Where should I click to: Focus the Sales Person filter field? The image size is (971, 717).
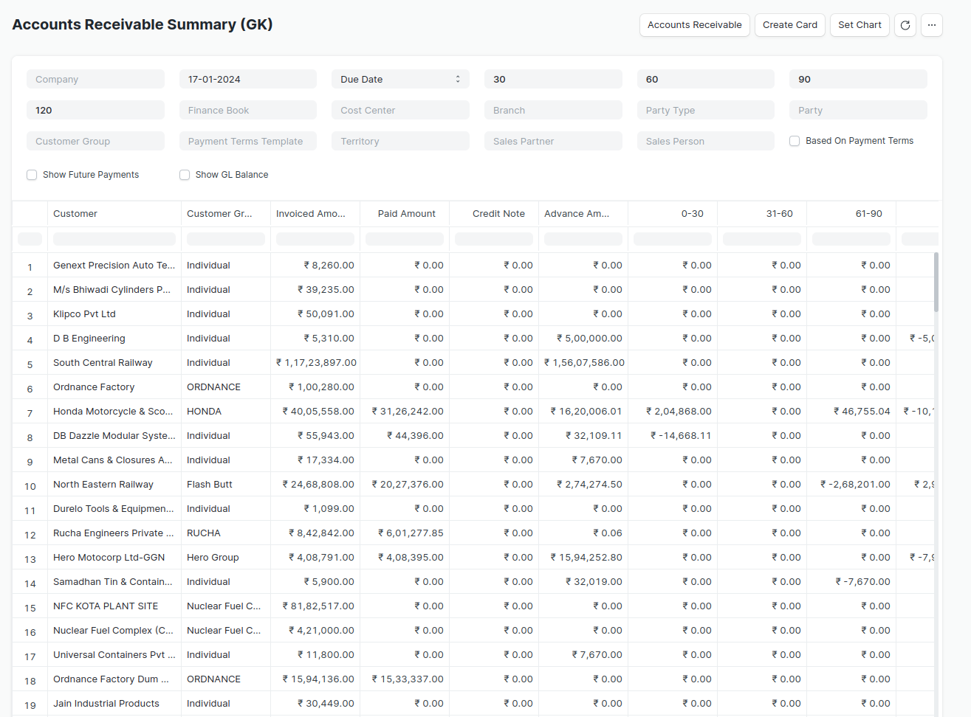click(x=705, y=142)
